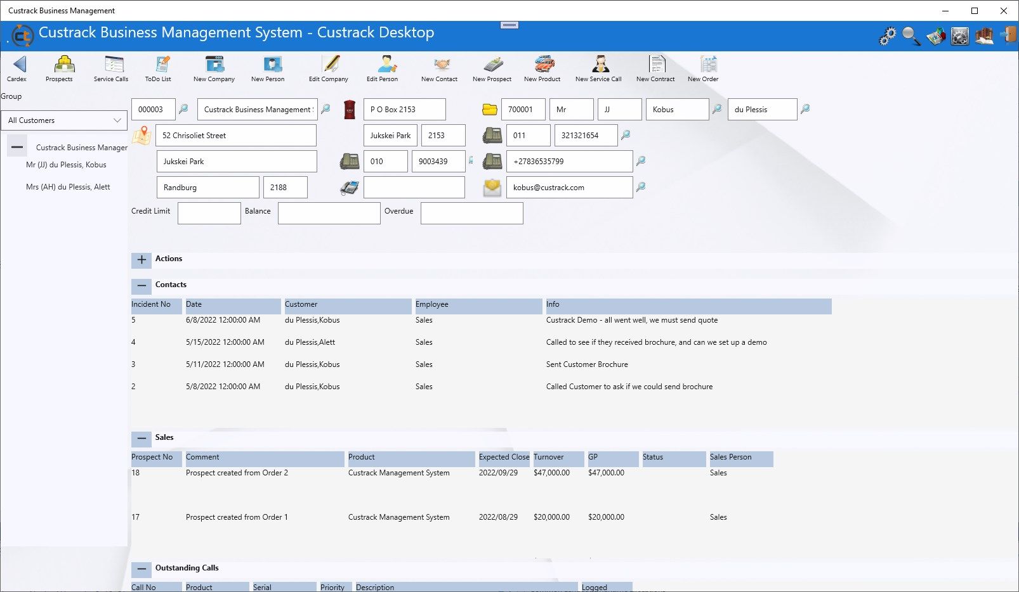
Task: Click the email envelope icon
Action: tap(492, 188)
